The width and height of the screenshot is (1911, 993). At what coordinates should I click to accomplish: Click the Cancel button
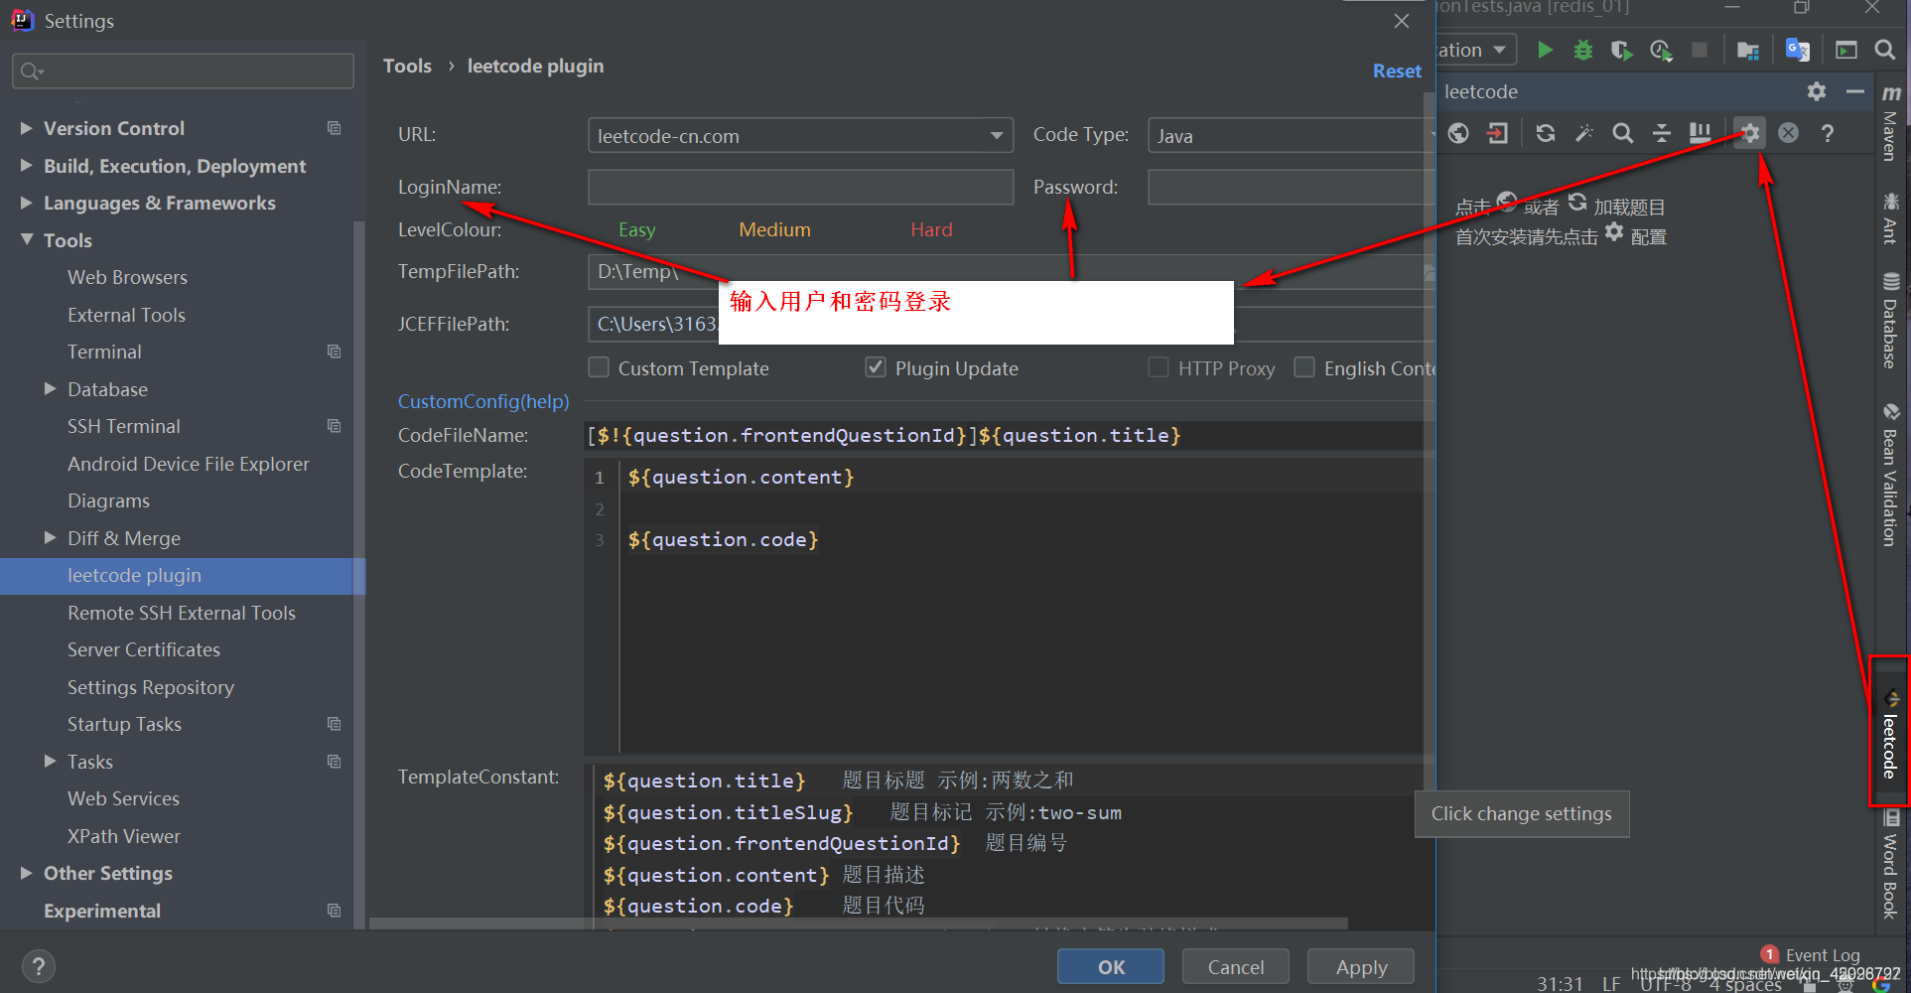click(1236, 966)
